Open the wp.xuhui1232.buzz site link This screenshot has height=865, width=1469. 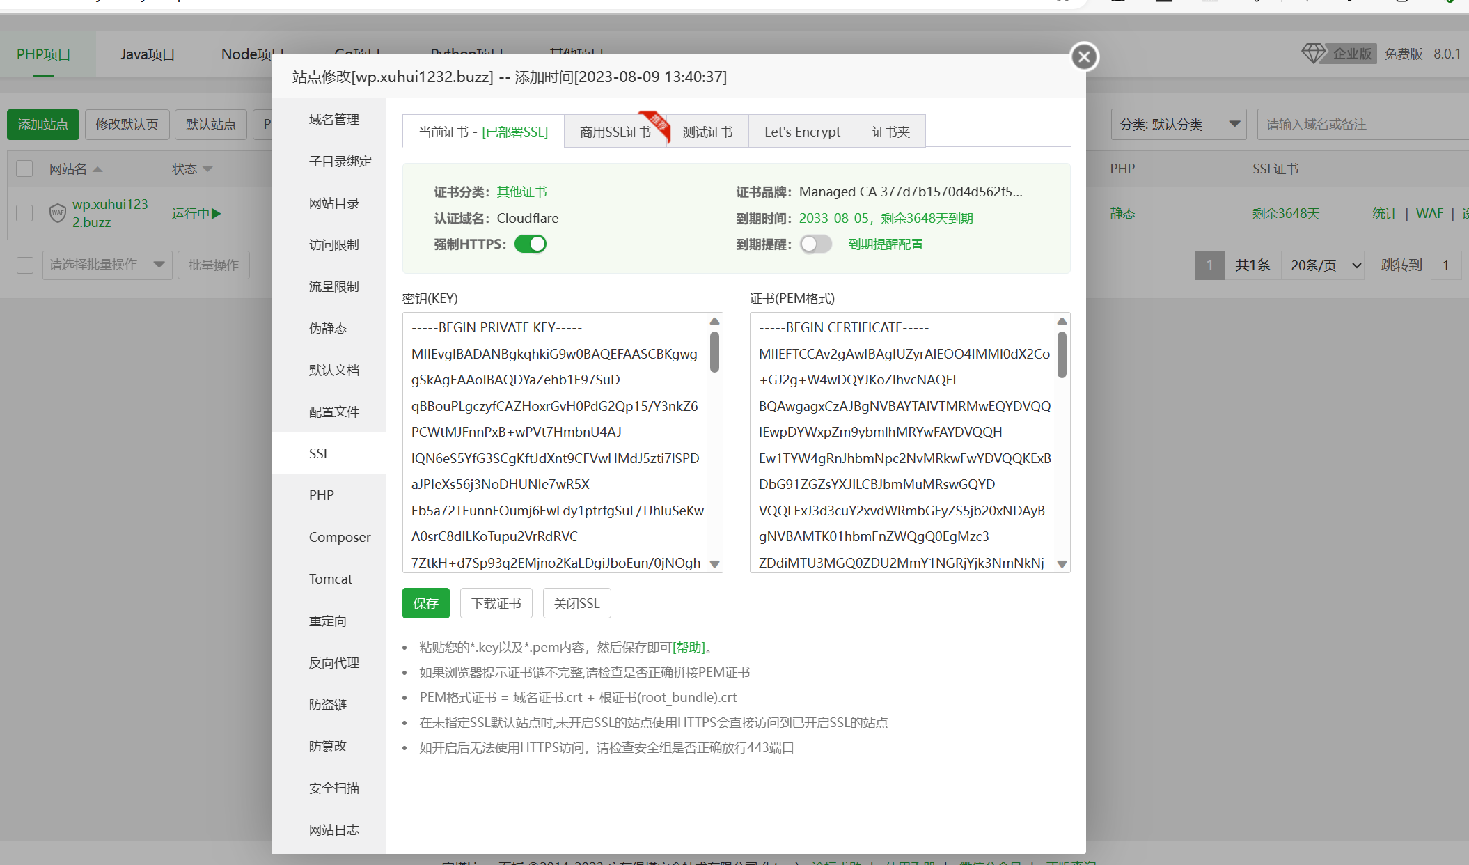pyautogui.click(x=110, y=213)
